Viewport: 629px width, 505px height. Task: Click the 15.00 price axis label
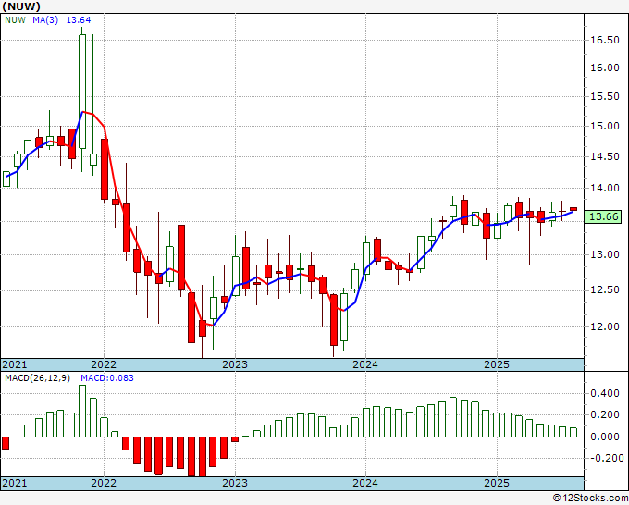(x=605, y=126)
